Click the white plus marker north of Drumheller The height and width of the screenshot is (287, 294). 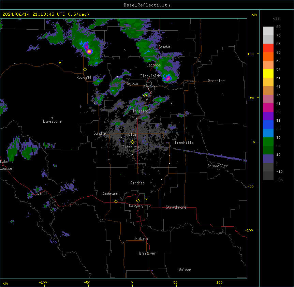tap(209, 128)
